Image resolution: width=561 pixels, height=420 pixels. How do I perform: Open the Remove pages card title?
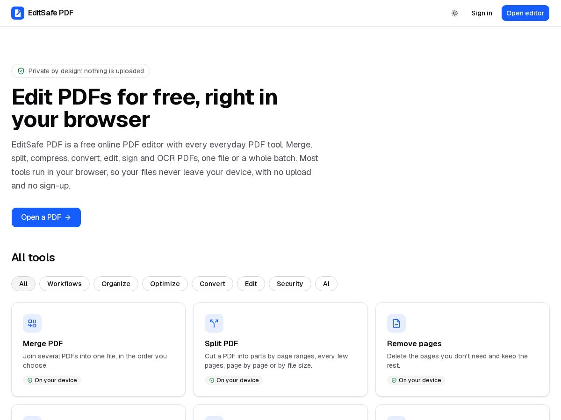tap(414, 344)
